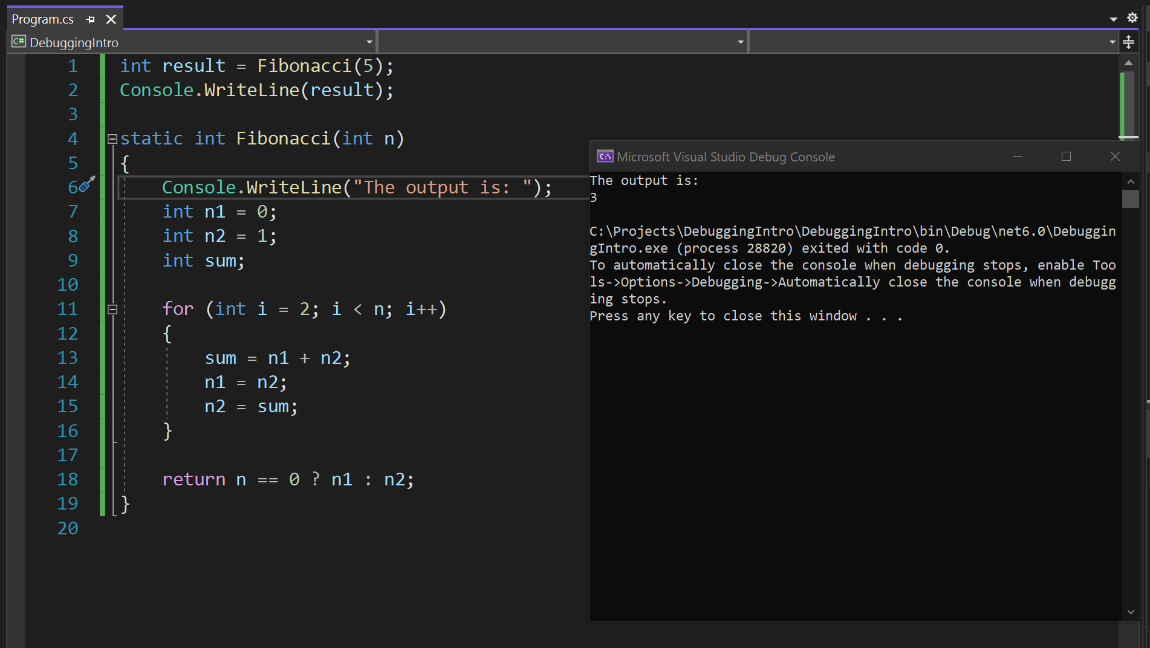Open the active documents list arrow

1114,19
